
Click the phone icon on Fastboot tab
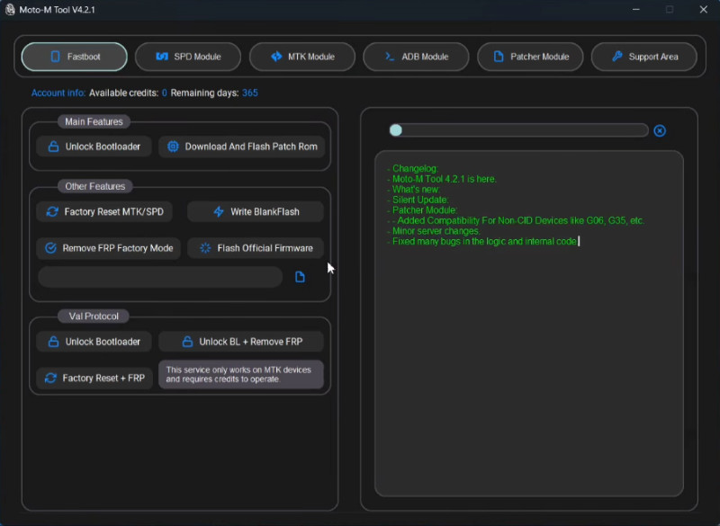pyautogui.click(x=55, y=57)
